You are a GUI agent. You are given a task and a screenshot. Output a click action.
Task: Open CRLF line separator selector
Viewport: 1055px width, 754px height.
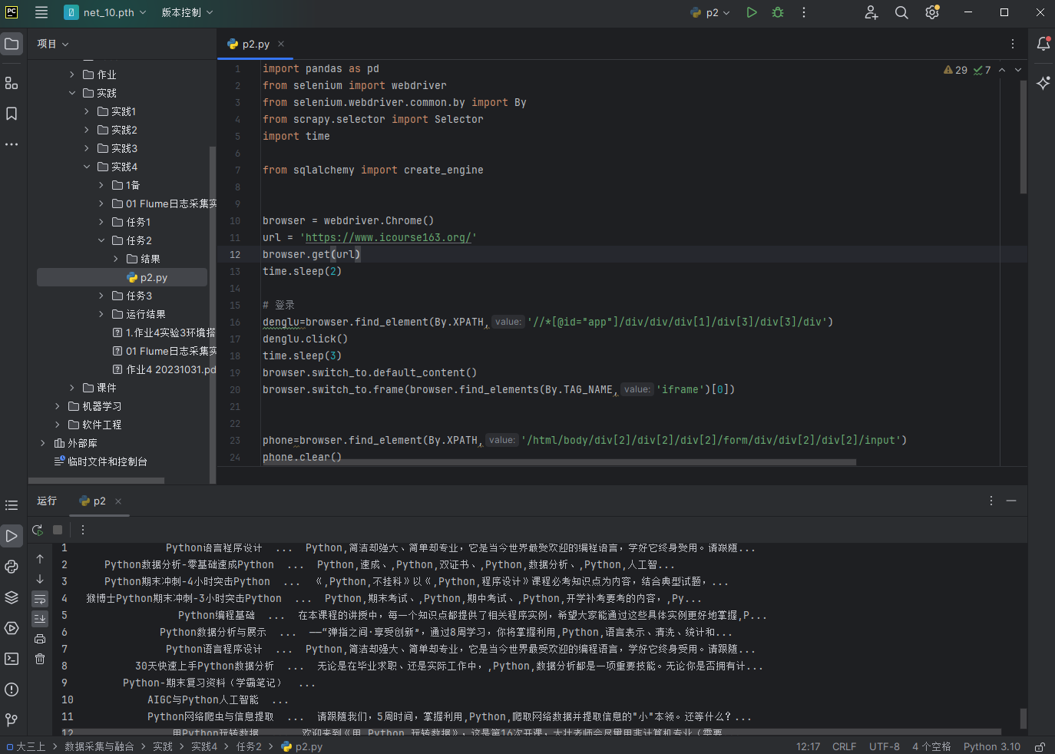pyautogui.click(x=844, y=746)
